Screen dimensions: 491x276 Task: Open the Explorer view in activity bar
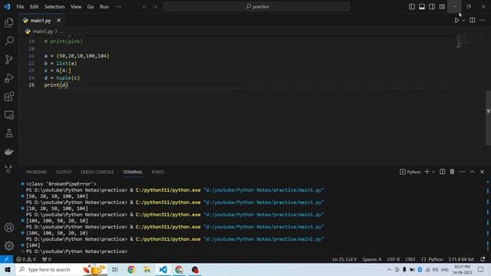9,22
